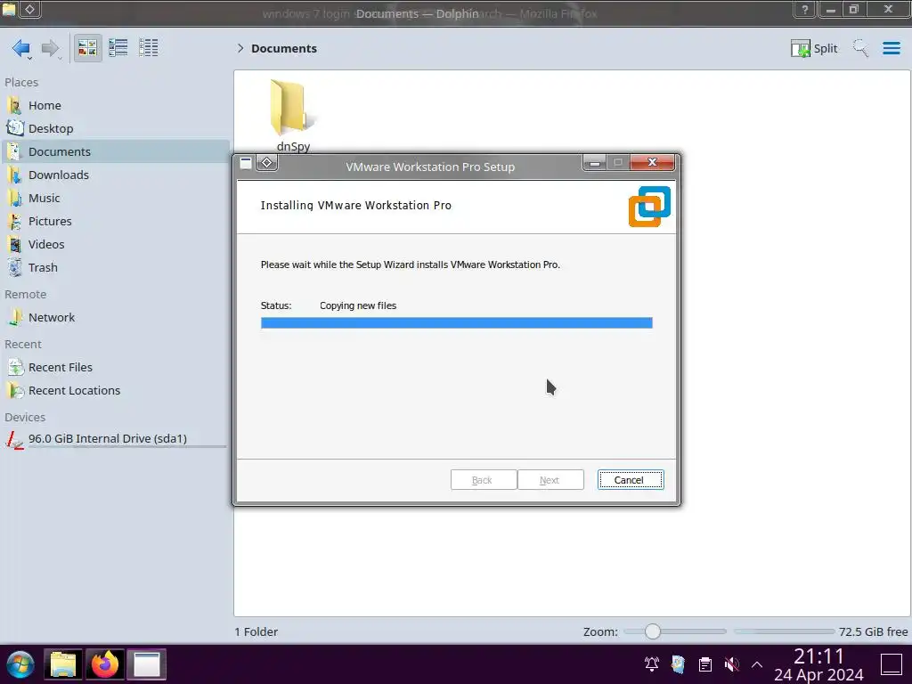Select Documents in Places panel

coord(115,151)
